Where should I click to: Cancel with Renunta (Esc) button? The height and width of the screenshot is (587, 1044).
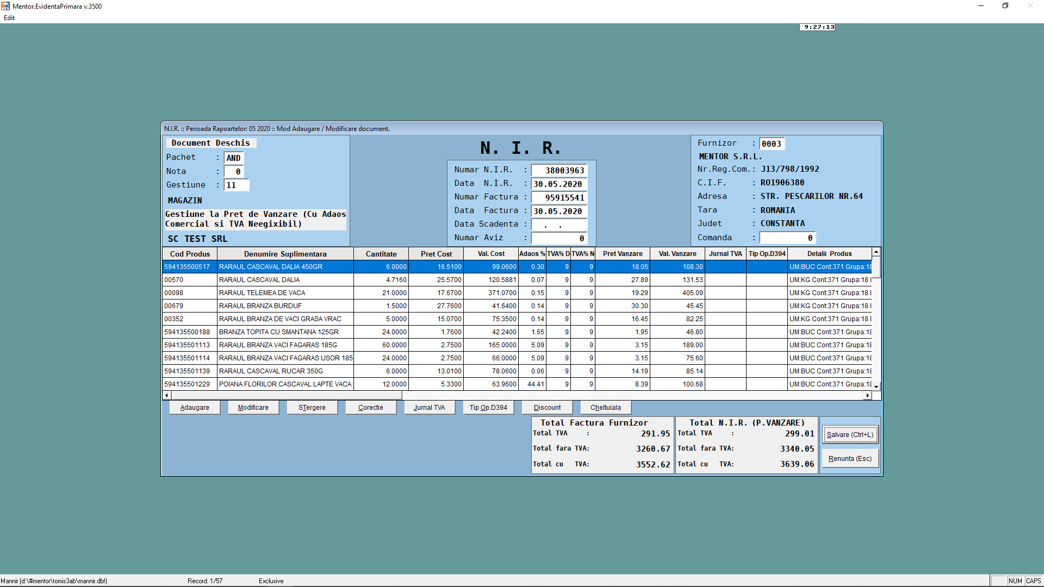pyautogui.click(x=849, y=459)
